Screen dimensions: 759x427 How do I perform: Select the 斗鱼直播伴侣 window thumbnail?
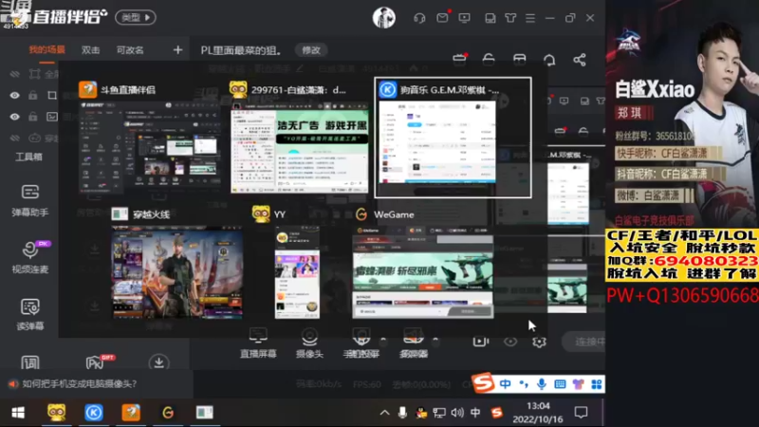click(149, 138)
